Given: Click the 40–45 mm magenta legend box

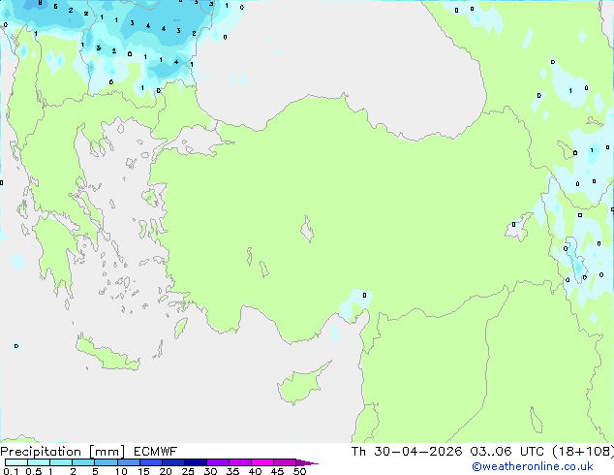Looking at the screenshot, I should click(x=262, y=462).
